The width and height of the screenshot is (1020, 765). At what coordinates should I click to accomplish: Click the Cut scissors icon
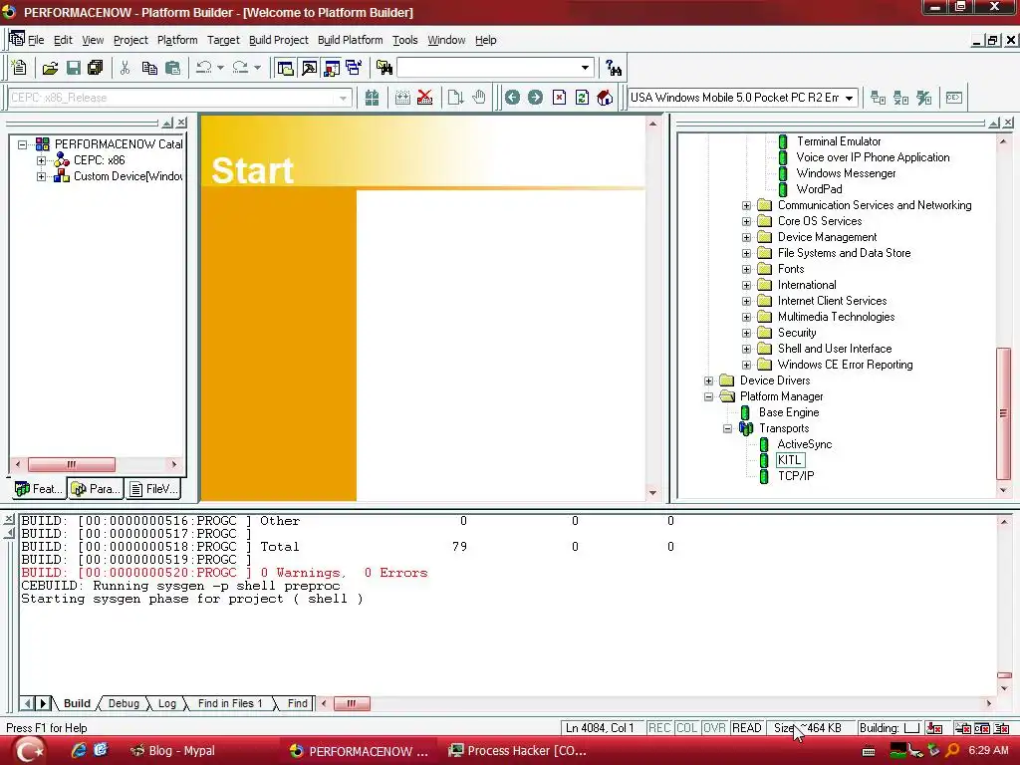click(x=125, y=68)
